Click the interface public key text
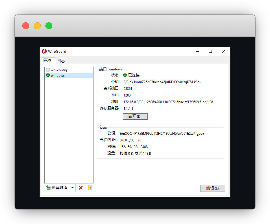This screenshot has height=224, width=270. [162, 82]
